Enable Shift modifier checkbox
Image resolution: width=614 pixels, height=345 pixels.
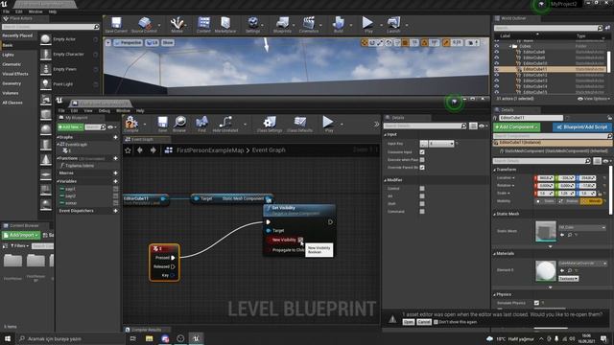[422, 203]
